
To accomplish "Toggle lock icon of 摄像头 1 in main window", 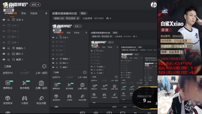I will coord(9,48).
